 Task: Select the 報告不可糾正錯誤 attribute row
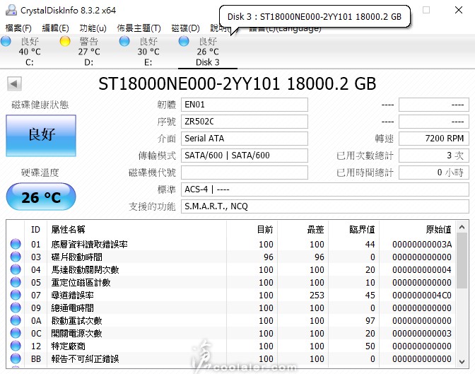231,358
